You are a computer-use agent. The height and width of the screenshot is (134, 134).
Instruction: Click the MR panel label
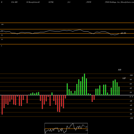[120, 70]
